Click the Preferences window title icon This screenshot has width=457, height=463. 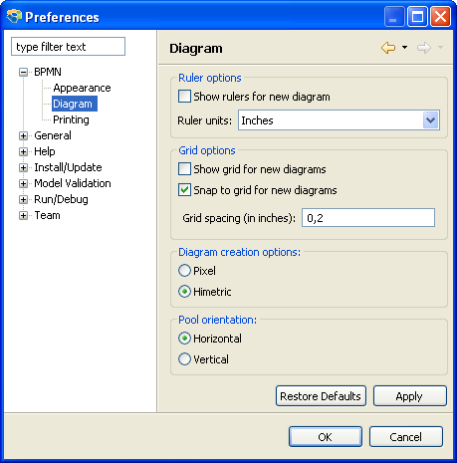coord(14,16)
